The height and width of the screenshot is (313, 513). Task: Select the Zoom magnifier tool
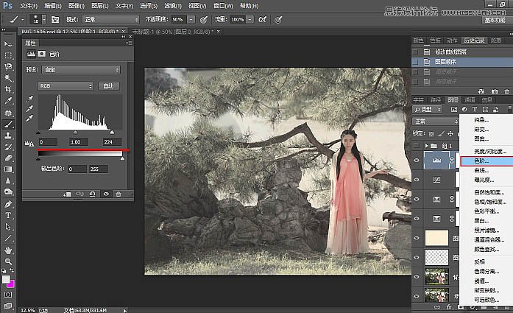9,261
